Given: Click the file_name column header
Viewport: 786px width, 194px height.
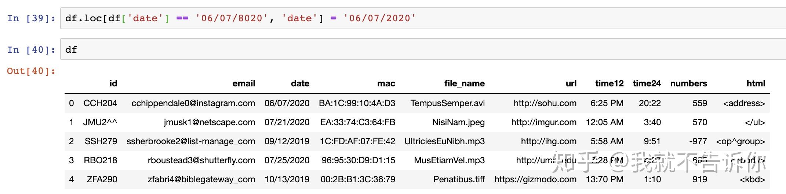Looking at the screenshot, I should 464,83.
